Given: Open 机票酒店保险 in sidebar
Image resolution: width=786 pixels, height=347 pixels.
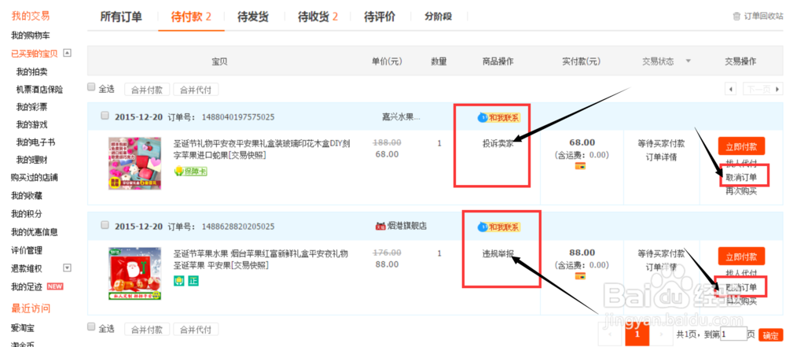Looking at the screenshot, I should tap(39, 90).
